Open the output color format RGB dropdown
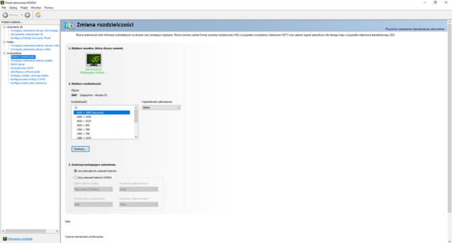 93,205
